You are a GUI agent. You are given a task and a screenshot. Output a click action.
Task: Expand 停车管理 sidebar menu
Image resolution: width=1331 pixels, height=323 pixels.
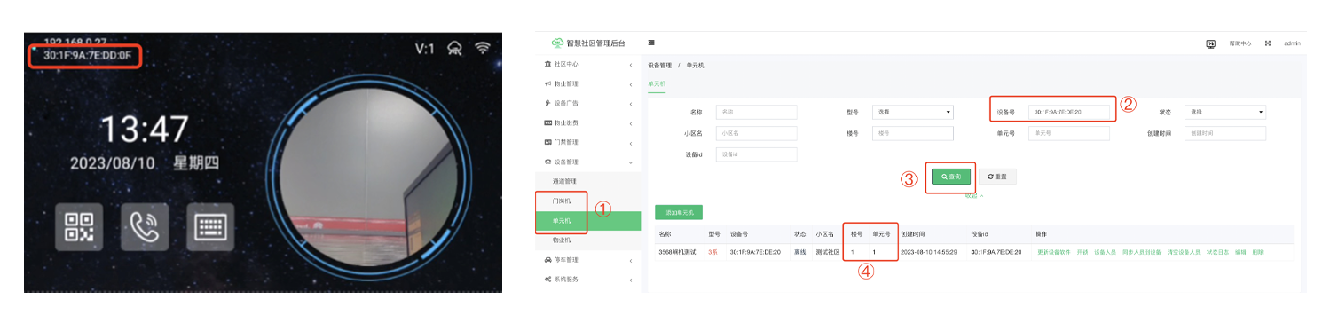[x=588, y=260]
